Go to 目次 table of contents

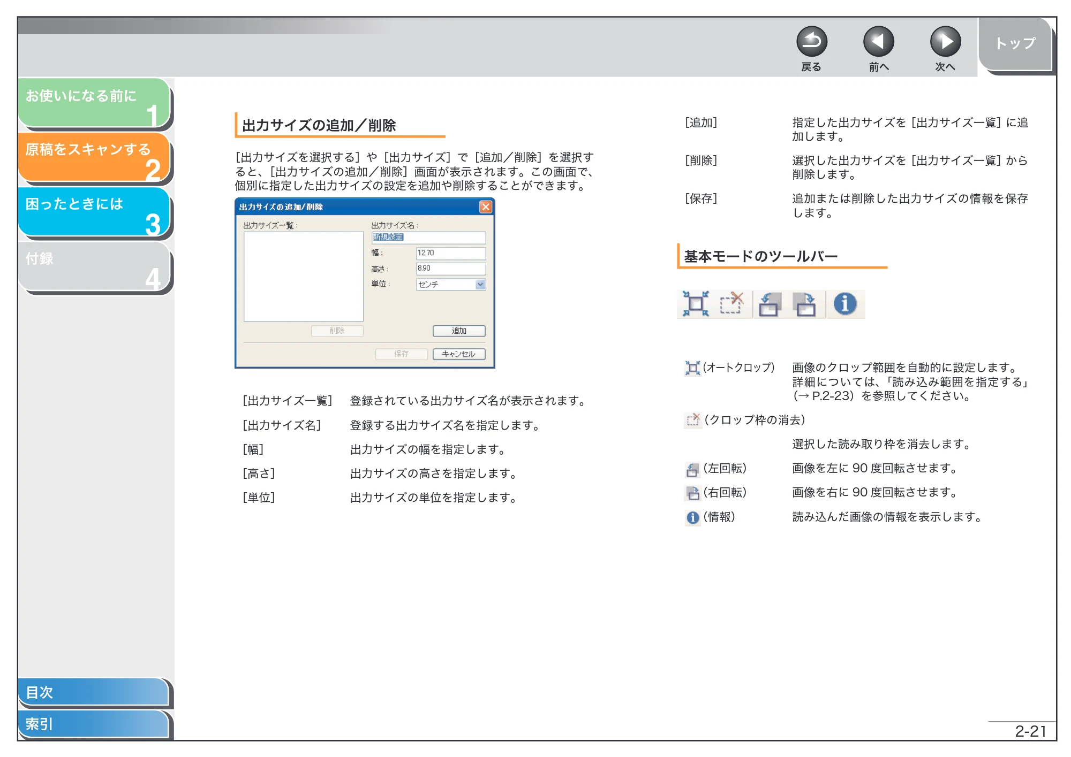coord(94,692)
